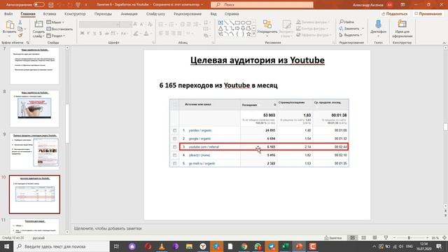The image size is (448, 252).
Task: Open the Transitions (Переходы) tab
Action: [x=103, y=14]
